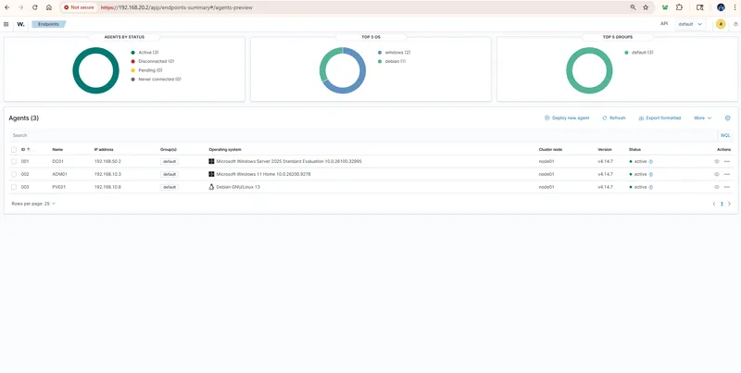
Task: Focus the agents Search field
Action: pyautogui.click(x=363, y=135)
